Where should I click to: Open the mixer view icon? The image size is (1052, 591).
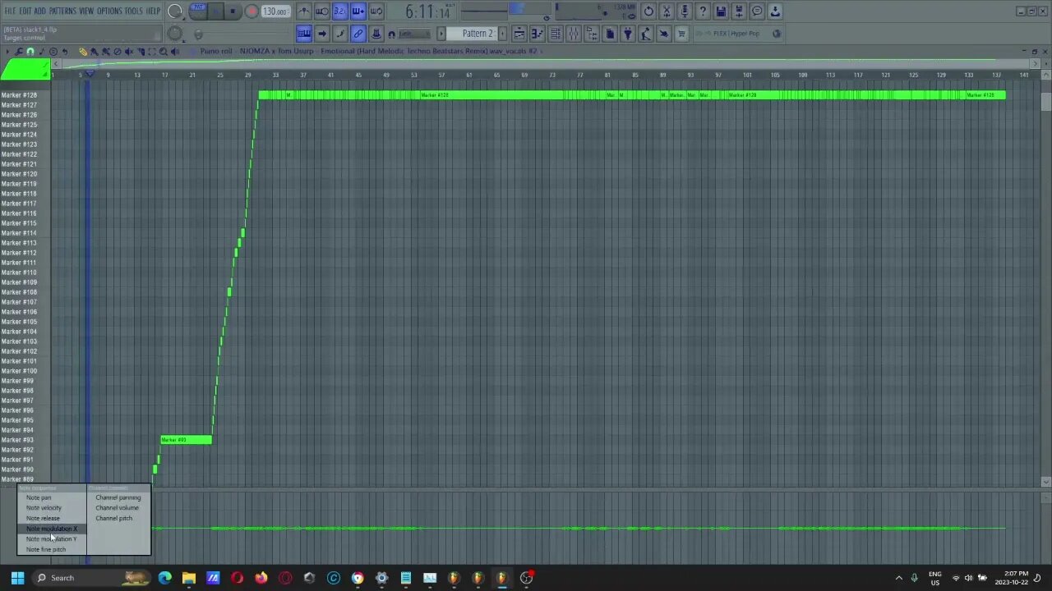(x=573, y=34)
